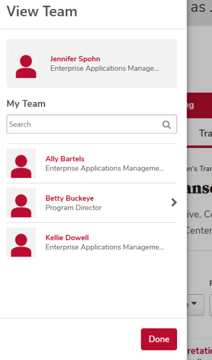Image resolution: width=212 pixels, height=360 pixels.
Task: Open Ally Bartels name link
Action: coord(65,159)
